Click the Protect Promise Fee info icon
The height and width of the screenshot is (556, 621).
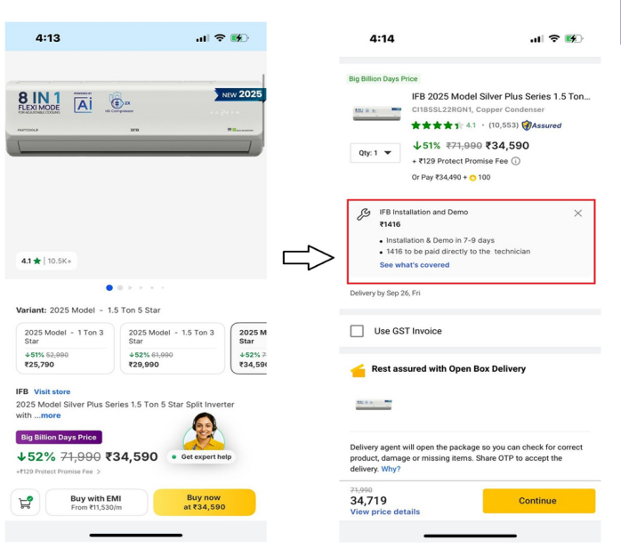pos(515,161)
